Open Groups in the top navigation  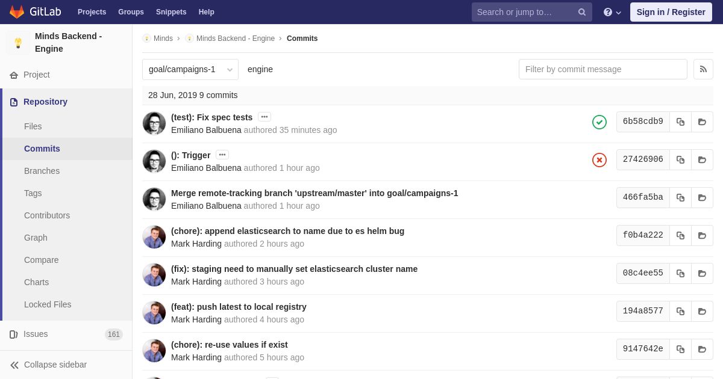pos(131,12)
